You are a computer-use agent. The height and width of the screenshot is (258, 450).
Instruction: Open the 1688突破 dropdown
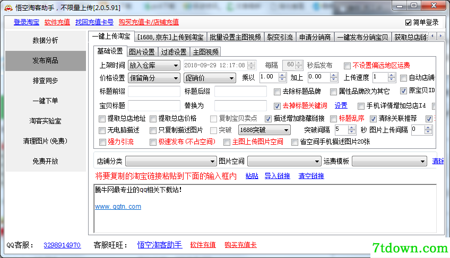pos(264,130)
